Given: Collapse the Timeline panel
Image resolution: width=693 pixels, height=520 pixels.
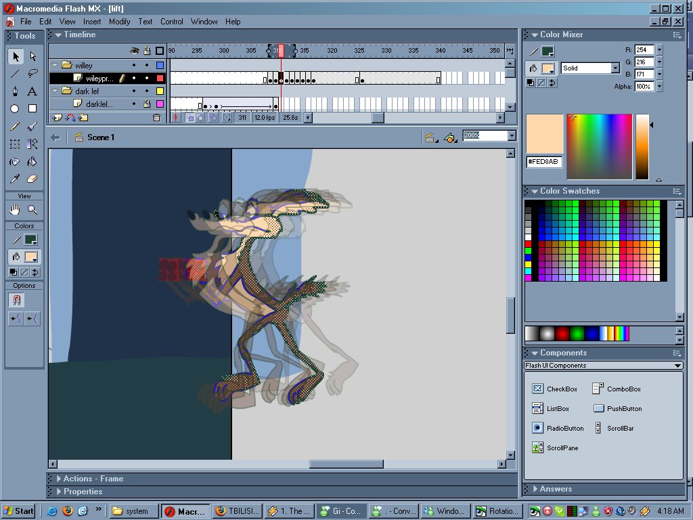Looking at the screenshot, I should [58, 35].
